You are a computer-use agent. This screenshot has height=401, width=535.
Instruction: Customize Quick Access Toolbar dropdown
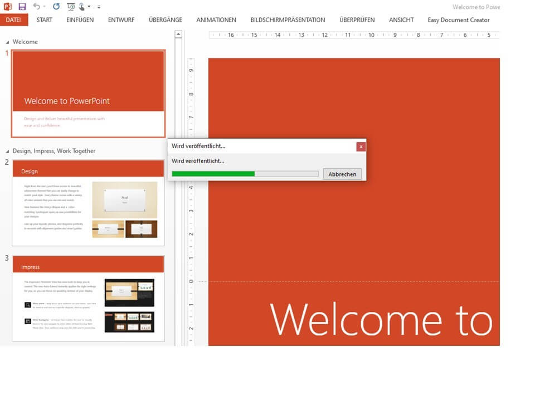(x=99, y=7)
